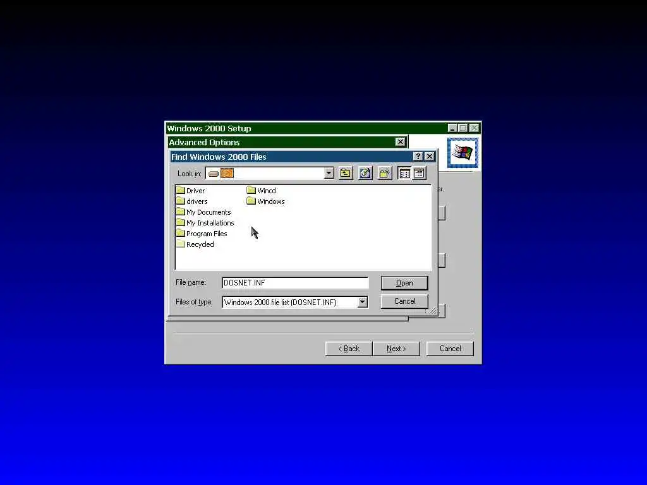This screenshot has height=485, width=647.
Task: Click the View Desktop toolbar icon
Action: [365, 173]
